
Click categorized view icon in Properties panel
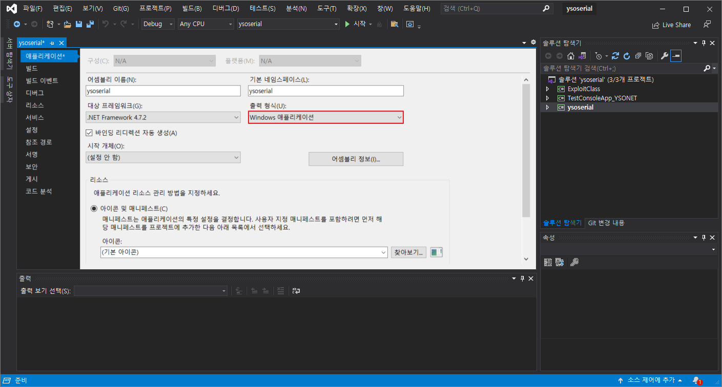click(548, 262)
